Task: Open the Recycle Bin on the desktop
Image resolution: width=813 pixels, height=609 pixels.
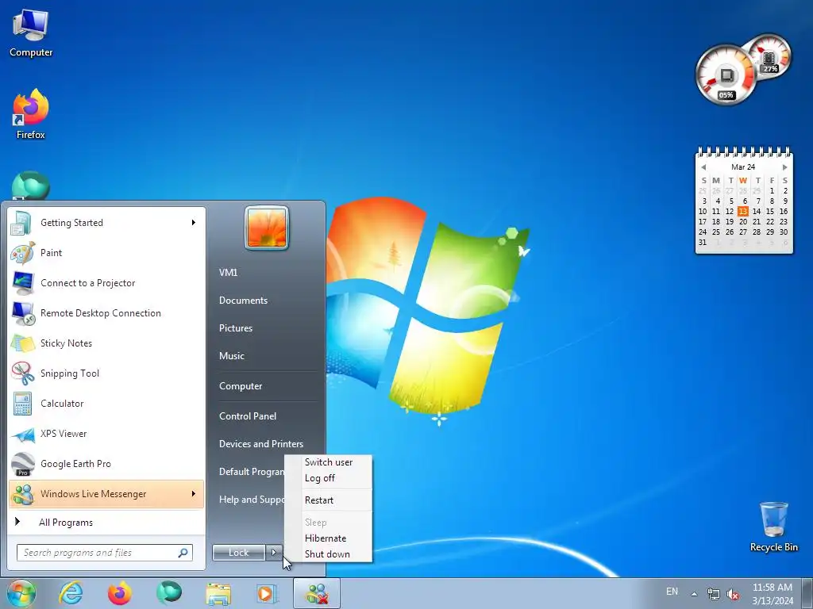Action: (773, 527)
